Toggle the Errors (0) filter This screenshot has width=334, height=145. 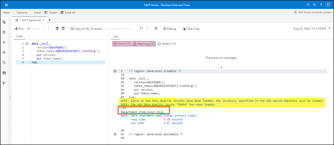click(121, 44)
